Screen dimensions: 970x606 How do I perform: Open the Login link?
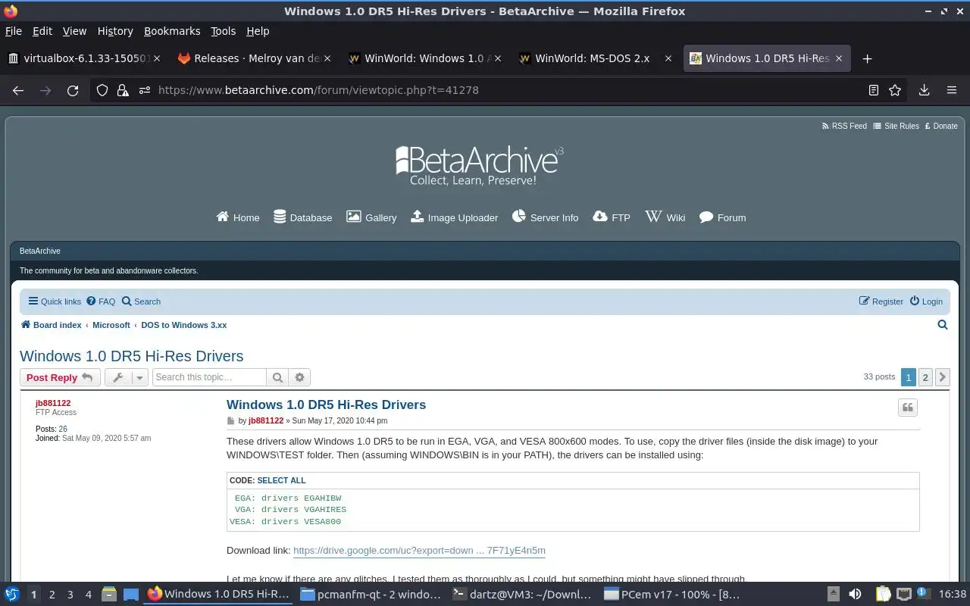pyautogui.click(x=926, y=301)
